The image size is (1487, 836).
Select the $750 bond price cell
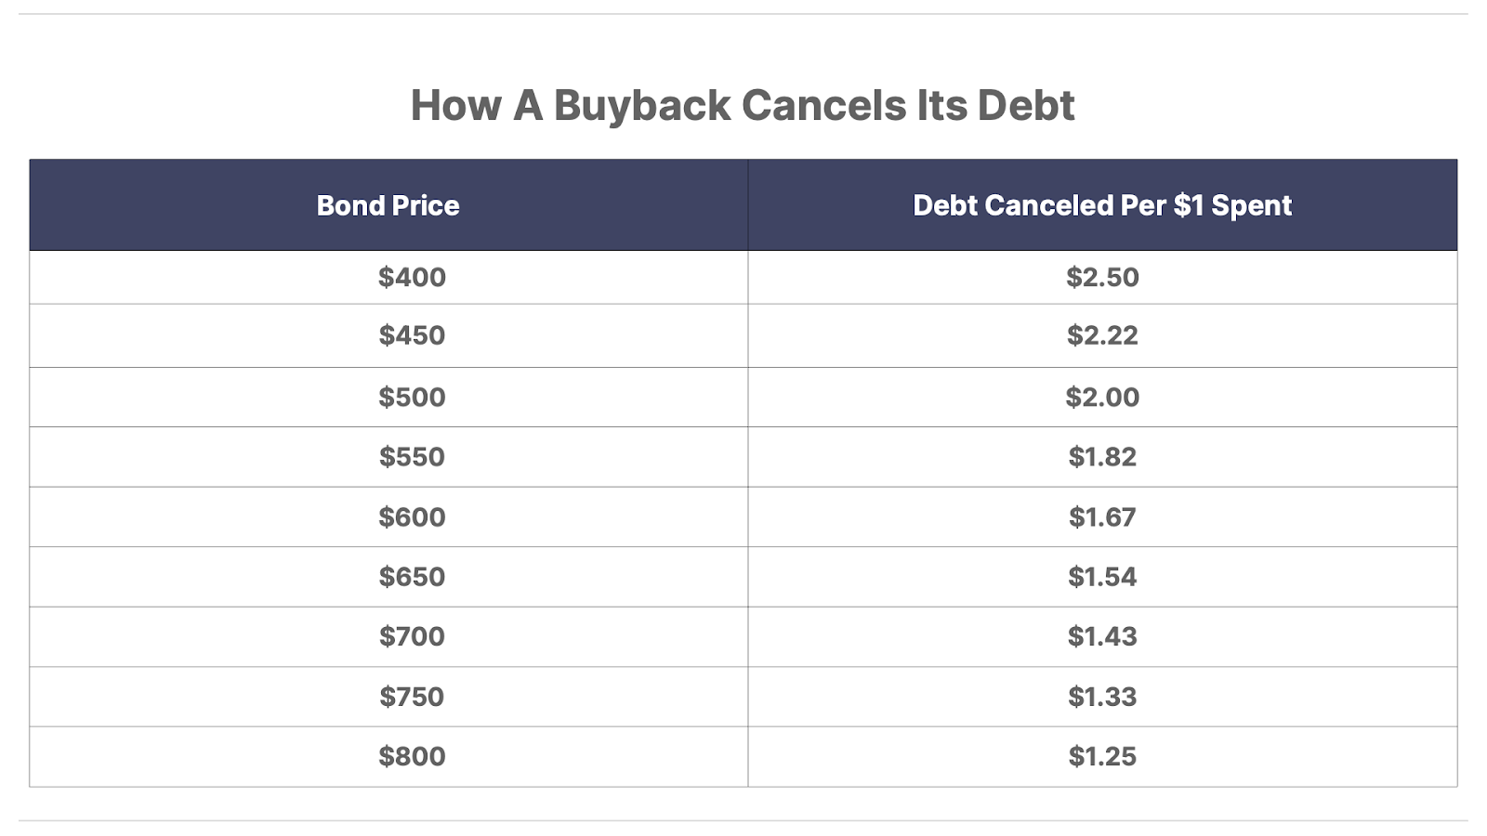coord(388,697)
